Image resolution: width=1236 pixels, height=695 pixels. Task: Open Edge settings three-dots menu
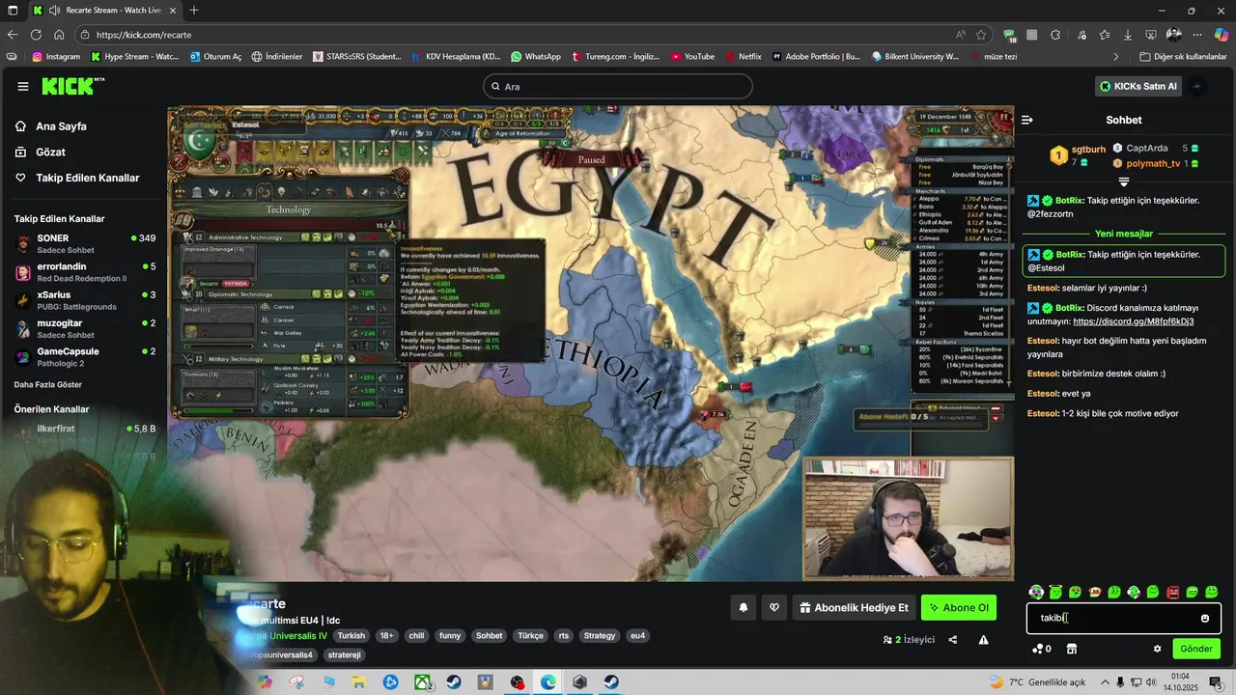point(1198,35)
